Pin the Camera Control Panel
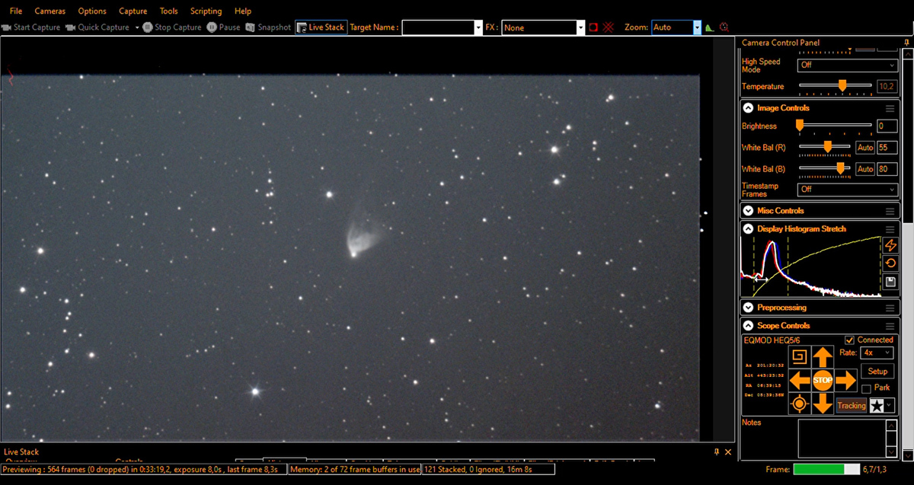914x485 pixels. 906,43
